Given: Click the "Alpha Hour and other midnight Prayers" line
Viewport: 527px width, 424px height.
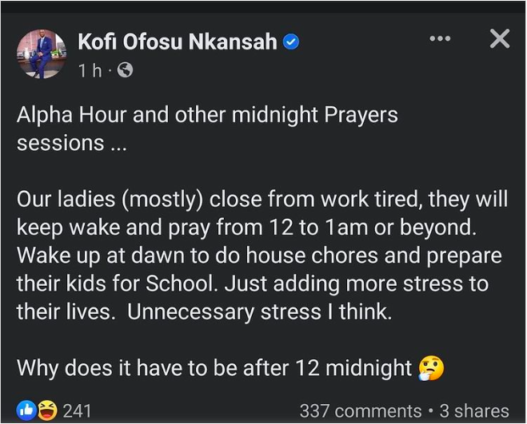Looking at the screenshot, I should (x=207, y=114).
